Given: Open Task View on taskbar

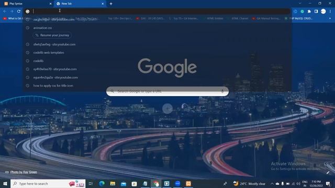Looking at the screenshot, I should coord(91,183).
